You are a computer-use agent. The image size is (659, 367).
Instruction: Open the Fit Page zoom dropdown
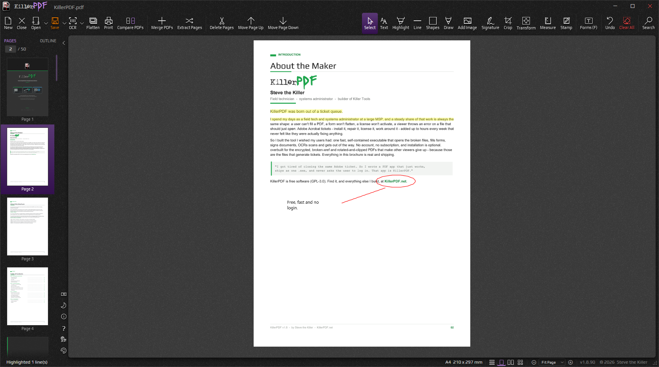(x=552, y=362)
